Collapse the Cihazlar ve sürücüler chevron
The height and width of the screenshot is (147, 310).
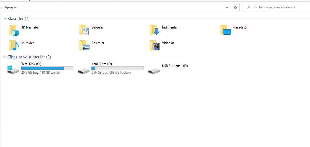click(x=5, y=57)
